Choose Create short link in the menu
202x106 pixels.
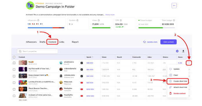pyautogui.click(x=178, y=81)
